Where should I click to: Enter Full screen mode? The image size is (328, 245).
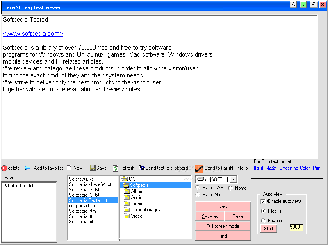pos(223,226)
